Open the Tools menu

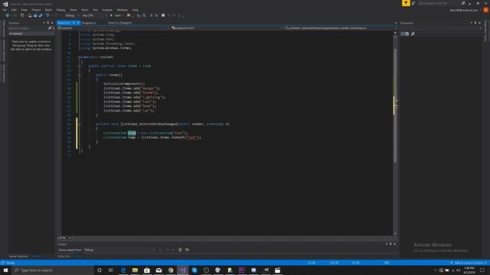tap(85, 10)
